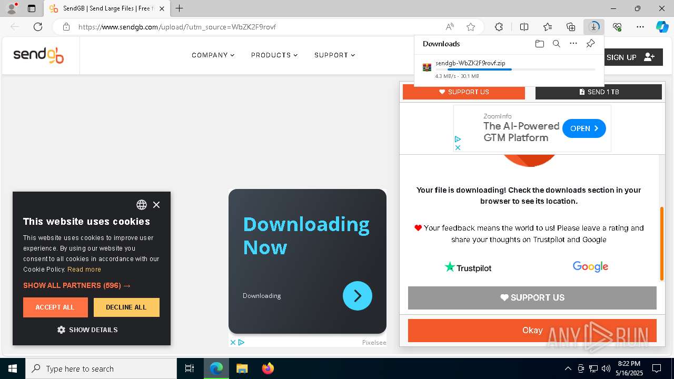Click the read aloud icon
This screenshot has height=379, width=674.
coord(450,27)
